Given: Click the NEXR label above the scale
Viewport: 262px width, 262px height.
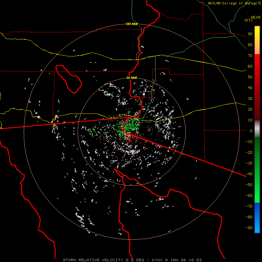Looking at the screenshot, I should tap(256, 17).
